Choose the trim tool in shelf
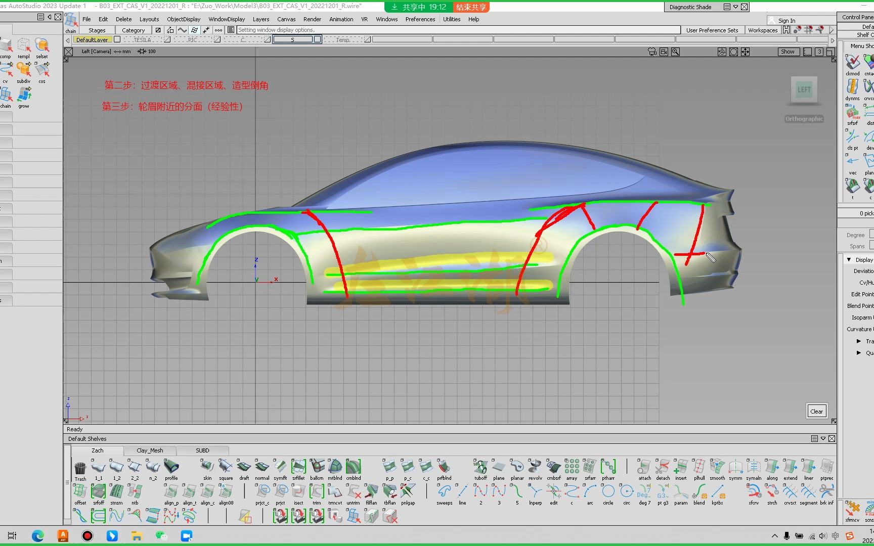 pyautogui.click(x=317, y=492)
